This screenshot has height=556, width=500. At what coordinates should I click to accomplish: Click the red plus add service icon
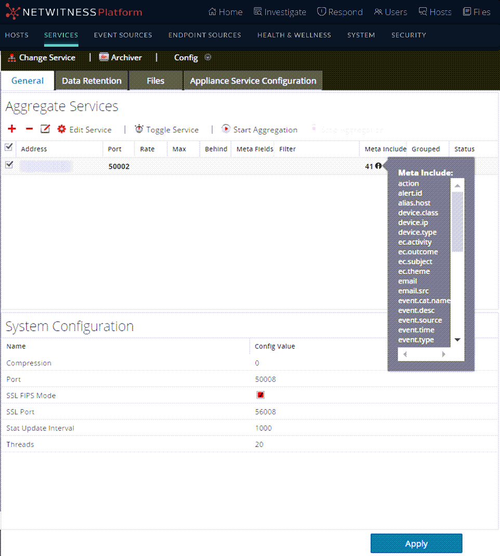pos(12,129)
